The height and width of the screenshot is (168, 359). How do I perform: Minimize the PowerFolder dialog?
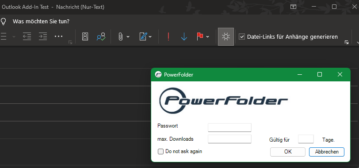299,74
